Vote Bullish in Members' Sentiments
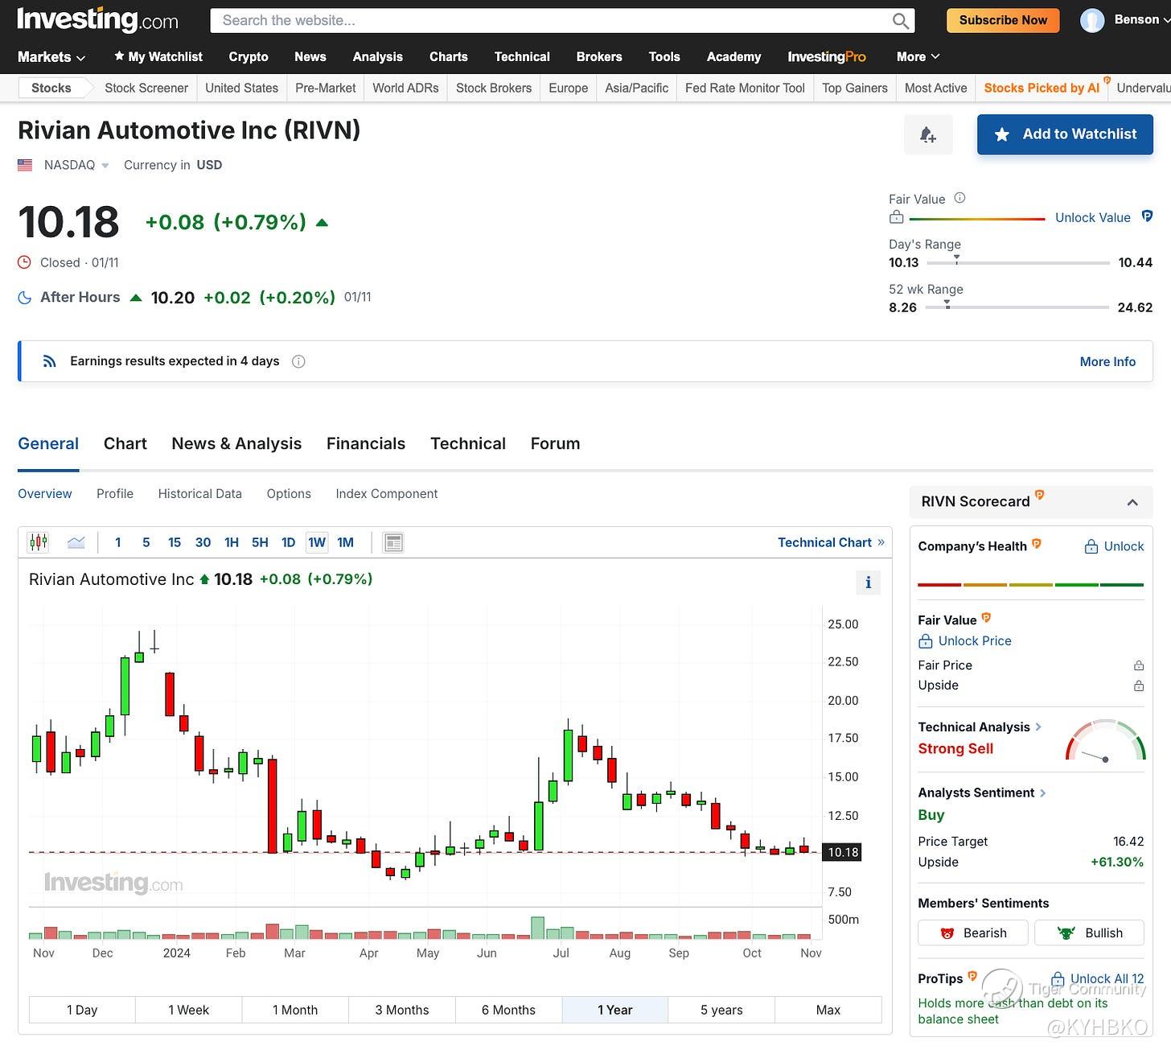Viewport: 1171px width, 1054px height. click(1089, 933)
